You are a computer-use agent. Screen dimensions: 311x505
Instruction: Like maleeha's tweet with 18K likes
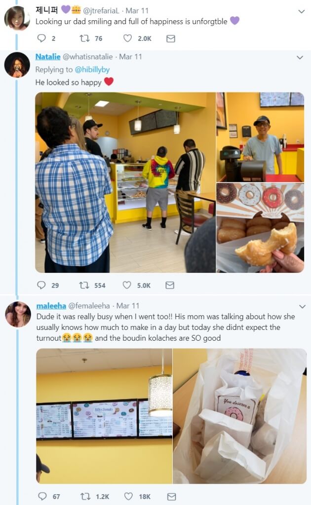tap(128, 496)
